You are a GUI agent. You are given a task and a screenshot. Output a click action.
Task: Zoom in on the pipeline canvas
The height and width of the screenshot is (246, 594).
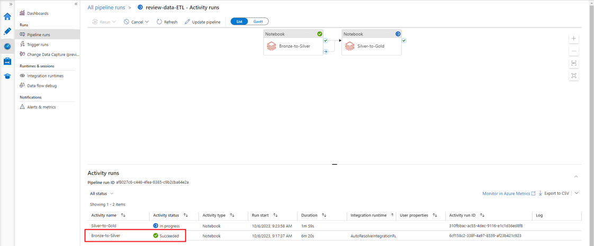click(x=574, y=39)
